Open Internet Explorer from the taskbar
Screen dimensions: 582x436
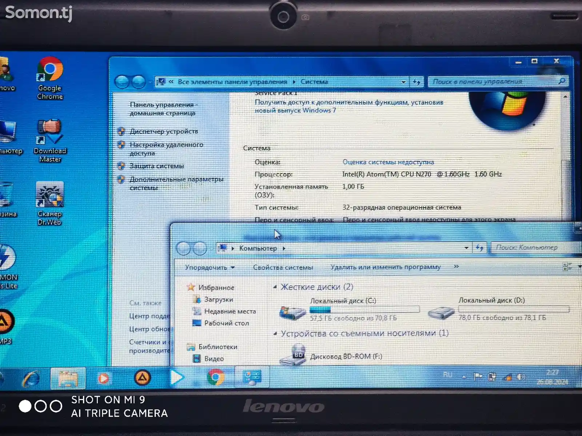tap(31, 378)
